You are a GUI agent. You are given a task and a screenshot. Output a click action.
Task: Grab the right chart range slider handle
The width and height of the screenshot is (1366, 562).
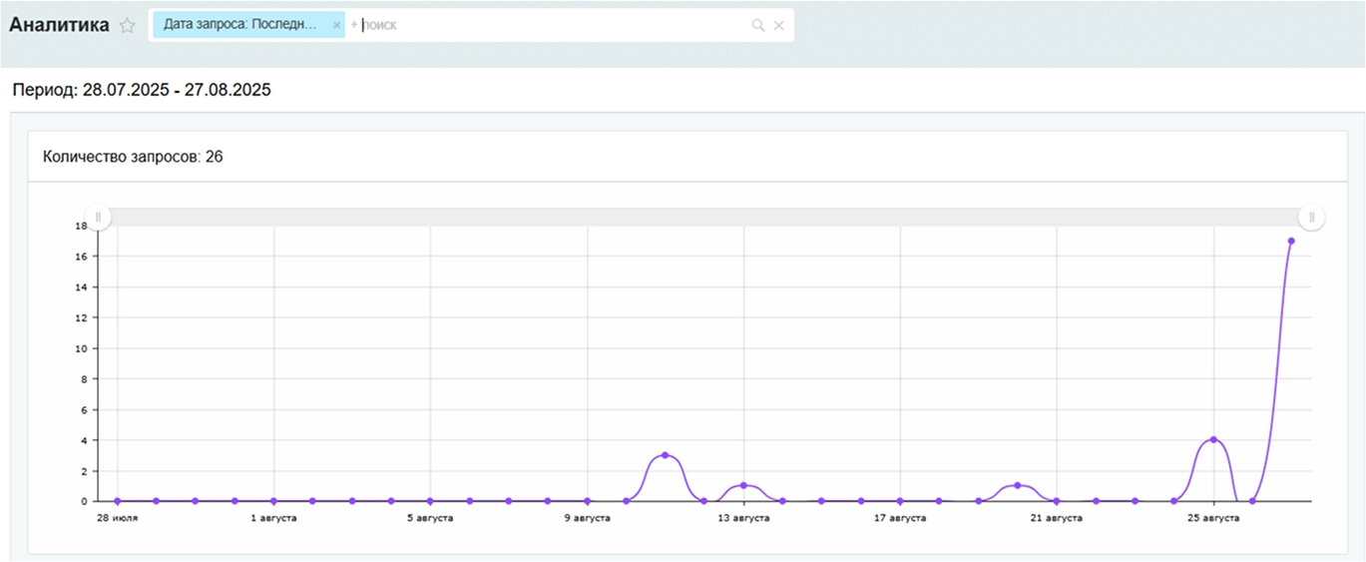coord(1312,217)
